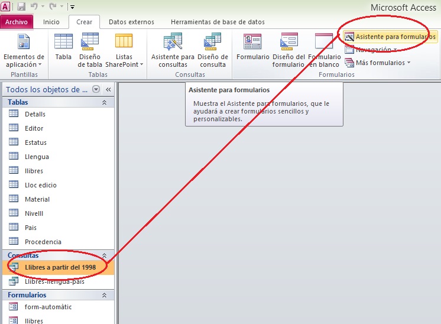Click the Undo icon

pos(34,6)
